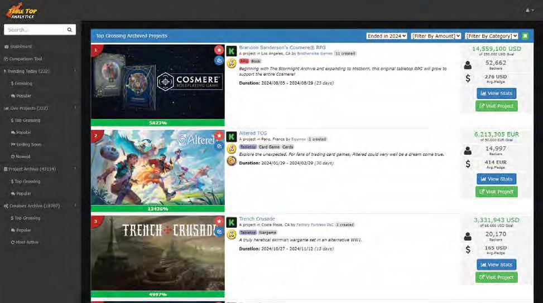This screenshot has width=543, height=303.
Task: Open Brotherwise Games creator link
Action: pos(315,53)
